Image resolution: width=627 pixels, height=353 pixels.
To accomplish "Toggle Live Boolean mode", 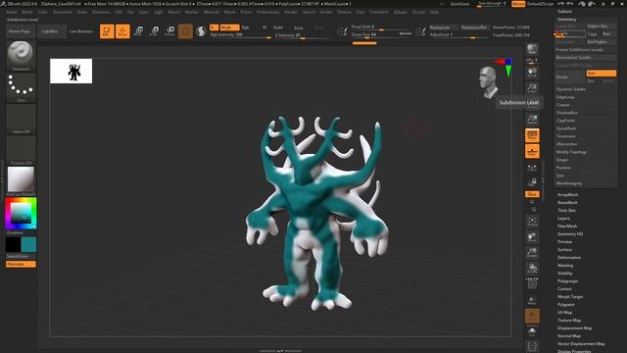I will pos(80,31).
